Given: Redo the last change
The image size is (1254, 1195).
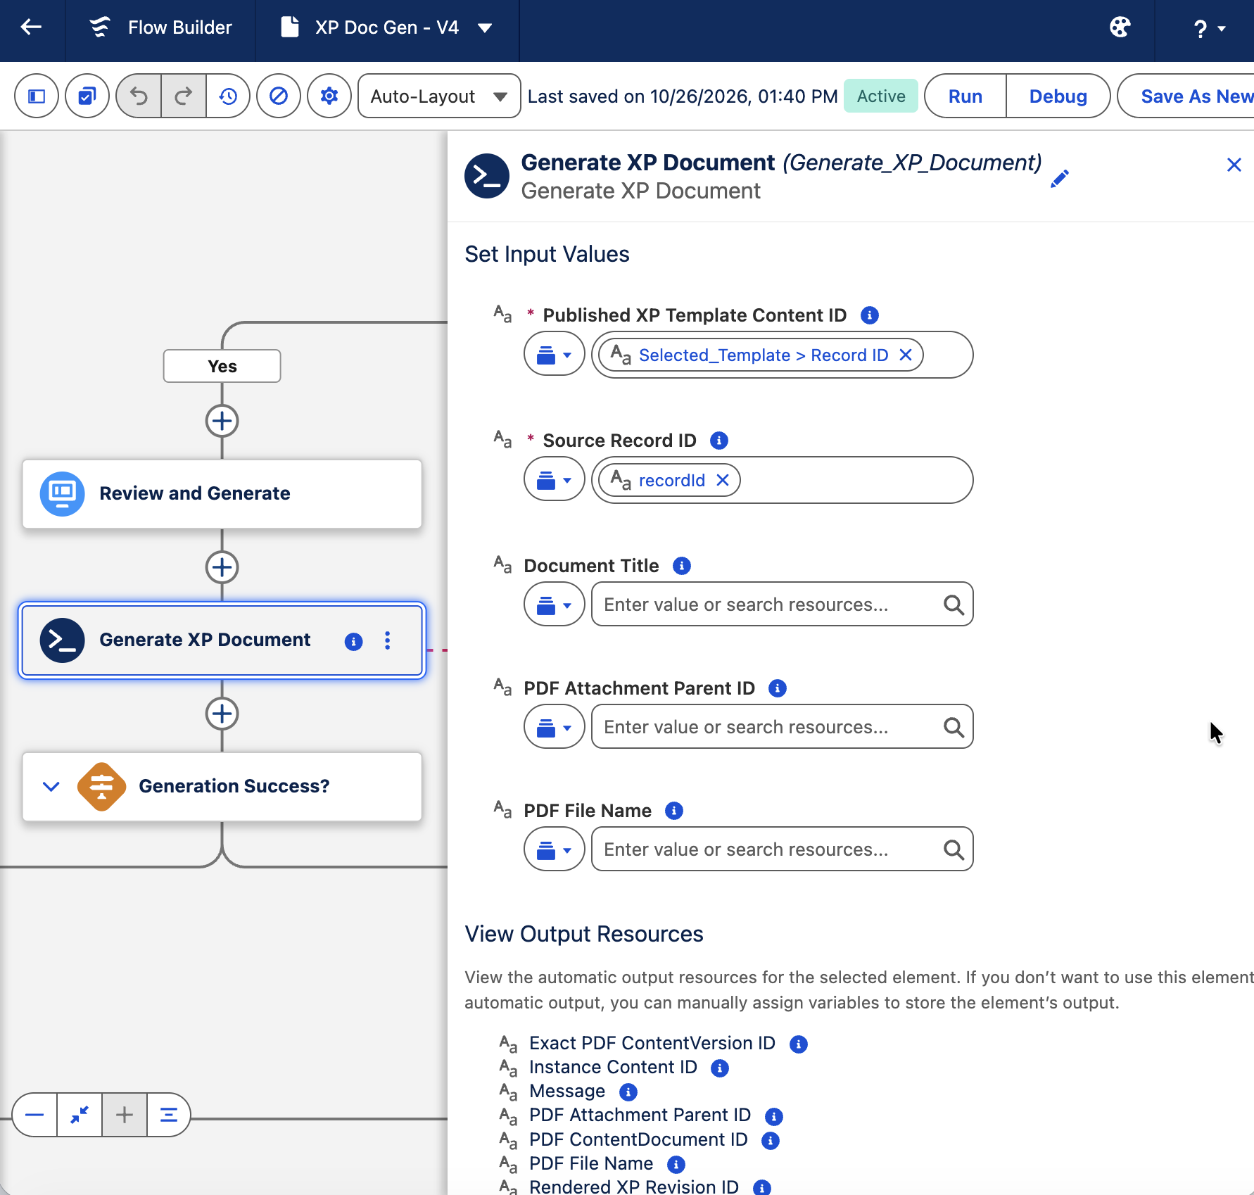Looking at the screenshot, I should (184, 96).
